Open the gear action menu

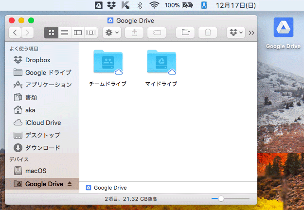112,33
